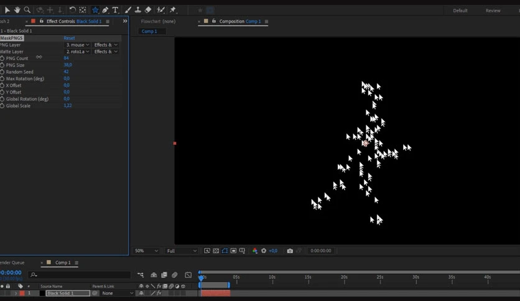Open PNG Layer 'Effects &' source dropdown
This screenshot has width=520, height=301.
(106, 45)
